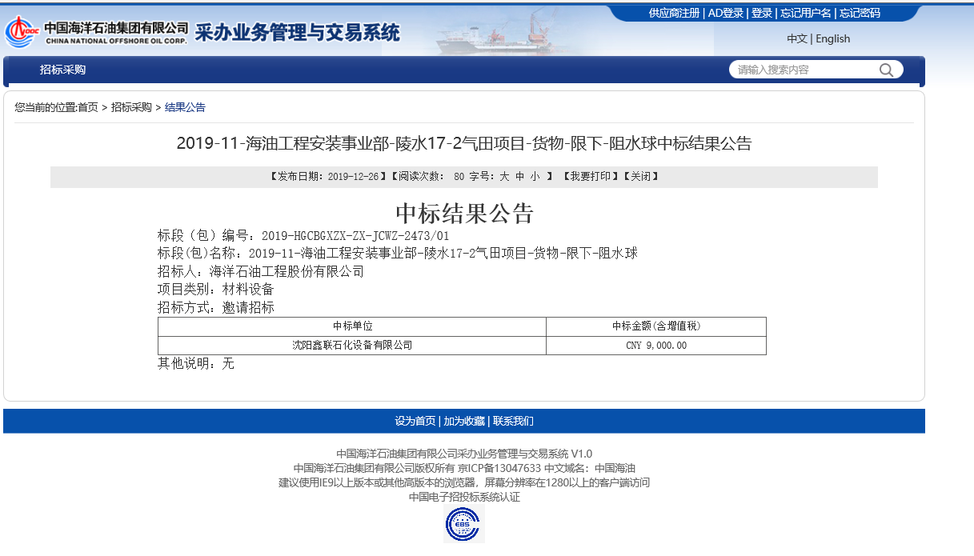The width and height of the screenshot is (974, 556).
Task: Click the 京ICP备13047633 footer text
Action: (x=499, y=468)
